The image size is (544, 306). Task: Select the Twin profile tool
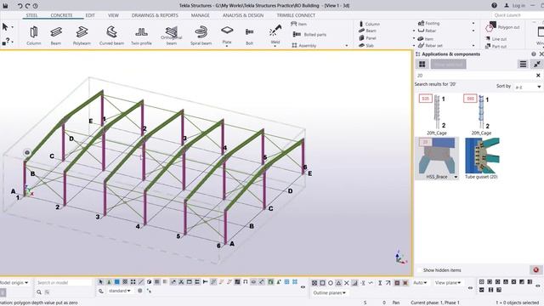click(141, 36)
